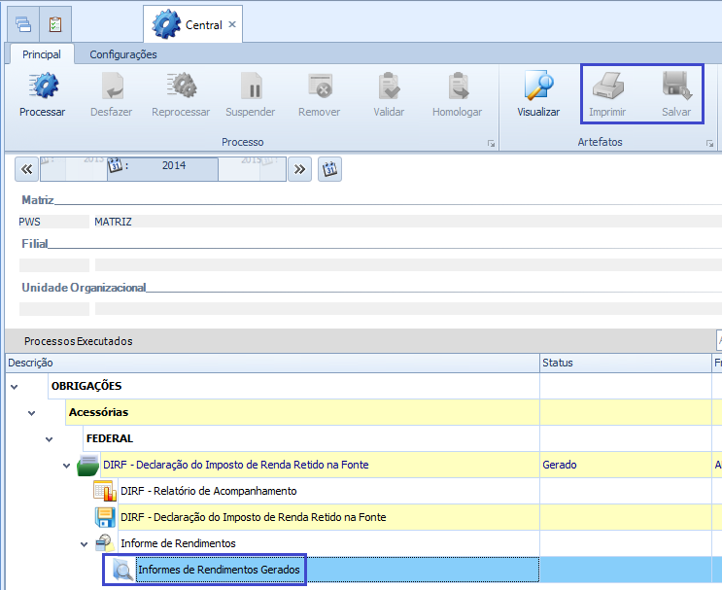Image resolution: width=722 pixels, height=590 pixels.
Task: Select the 2014 year on timeline slider
Action: point(173,166)
